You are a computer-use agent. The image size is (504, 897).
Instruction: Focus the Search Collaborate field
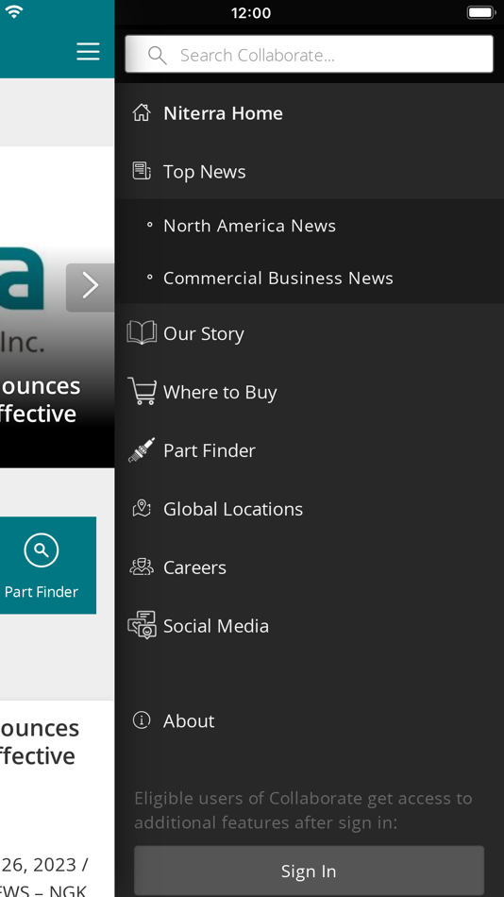pyautogui.click(x=309, y=55)
